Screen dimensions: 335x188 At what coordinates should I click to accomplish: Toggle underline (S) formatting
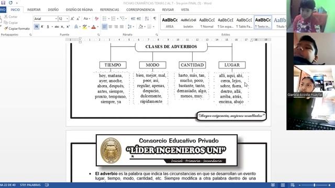48,27
